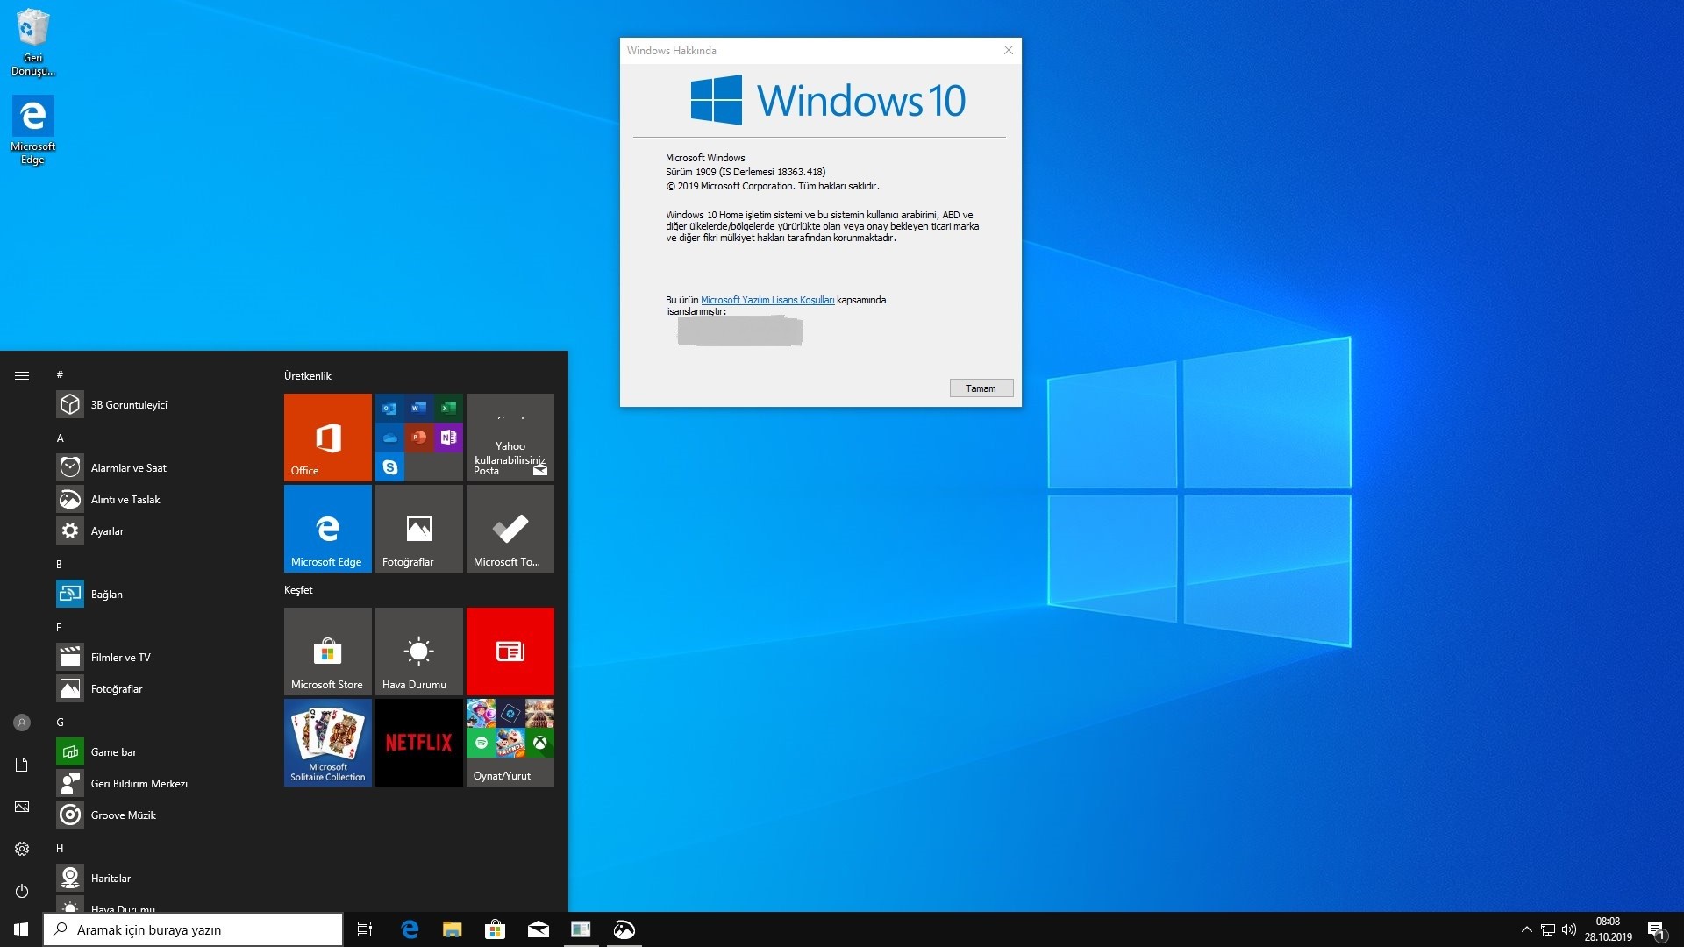
Task: Open Microsoft Yazılım Lisans Koşulları link
Action: coord(767,300)
